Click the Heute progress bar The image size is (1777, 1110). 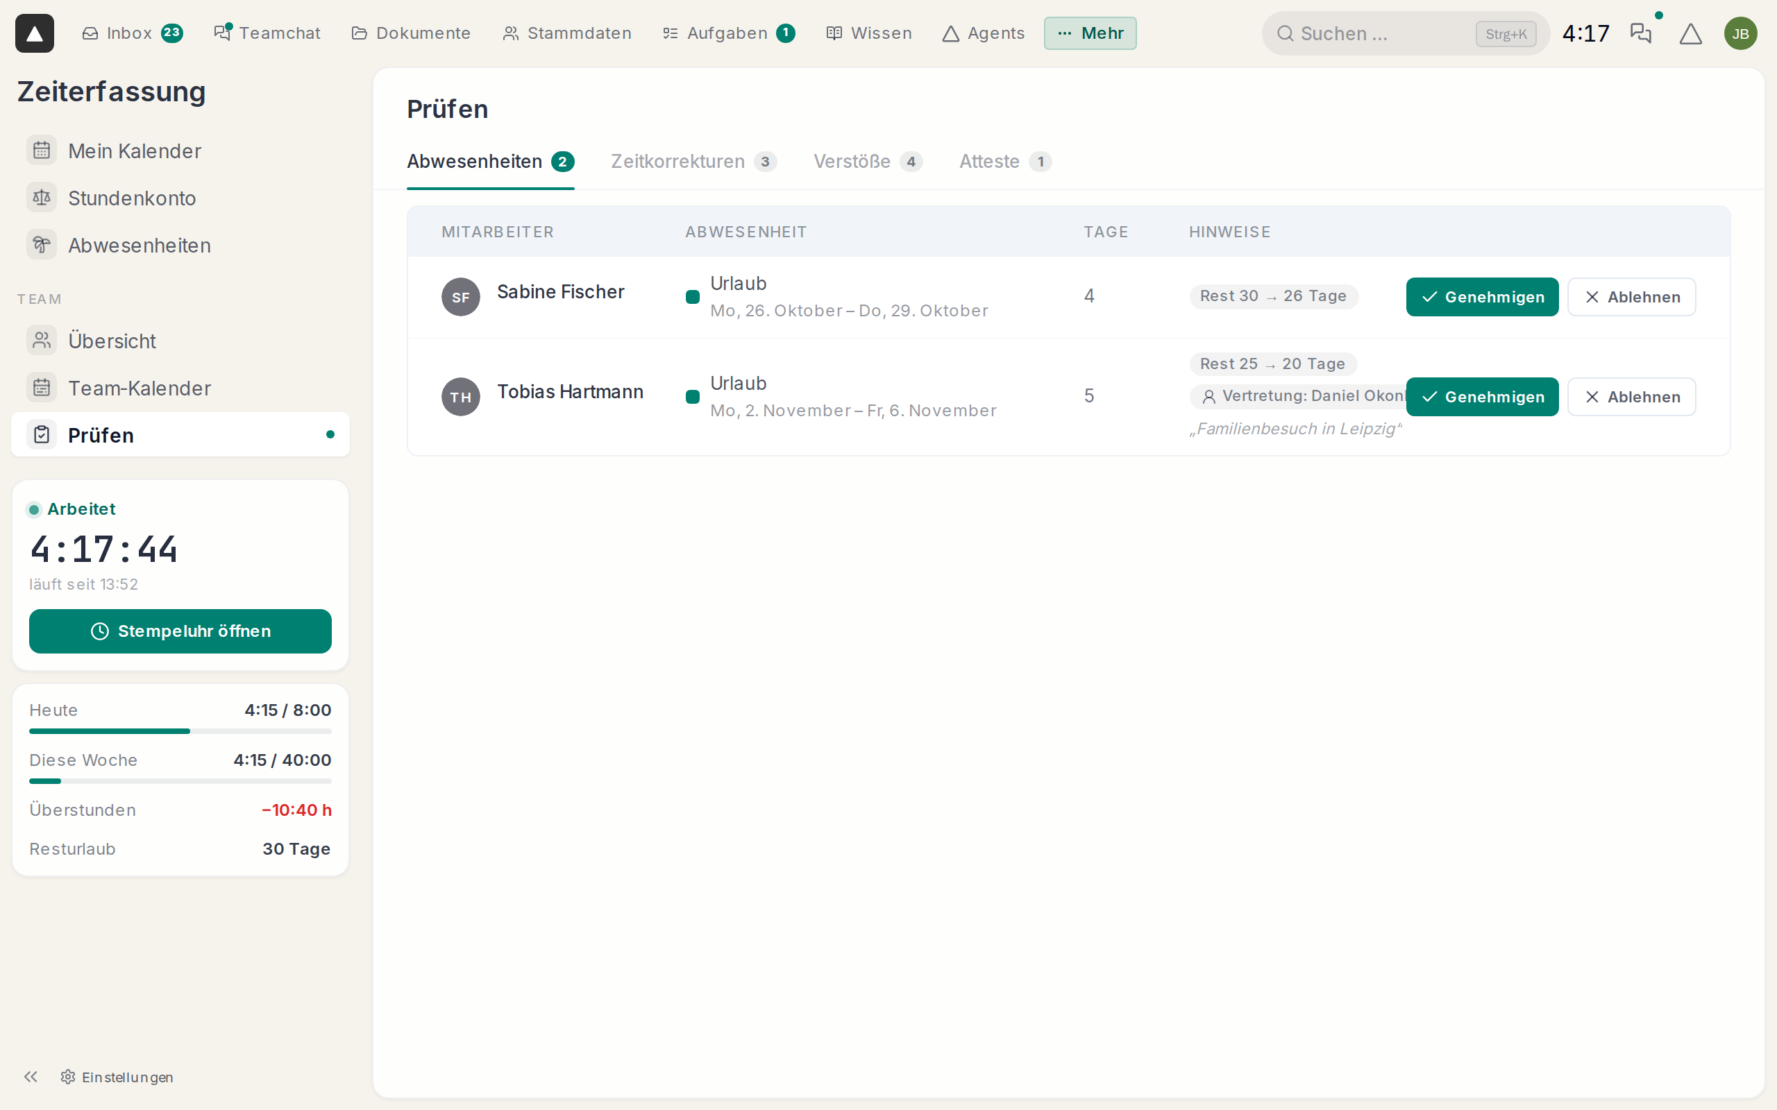tap(180, 731)
